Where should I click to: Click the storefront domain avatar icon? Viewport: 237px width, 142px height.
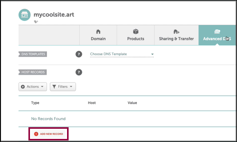[24, 15]
